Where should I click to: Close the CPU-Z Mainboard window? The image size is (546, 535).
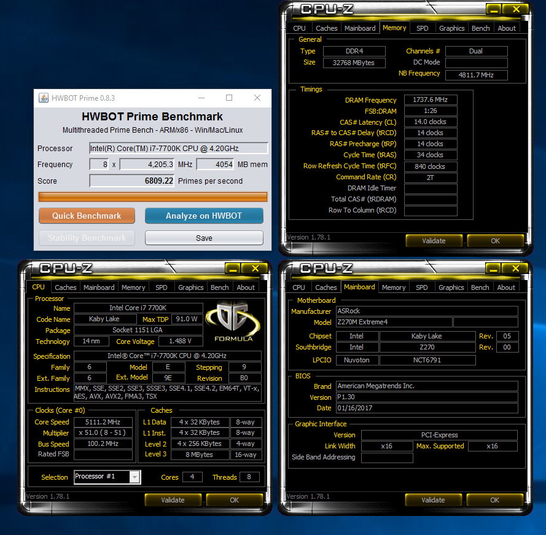pyautogui.click(x=516, y=268)
